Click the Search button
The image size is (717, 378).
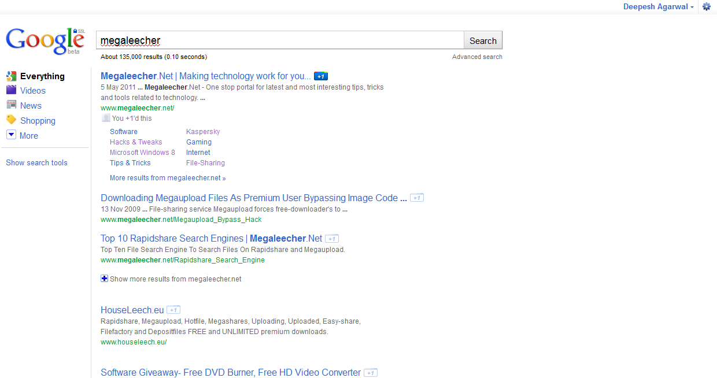[483, 40]
